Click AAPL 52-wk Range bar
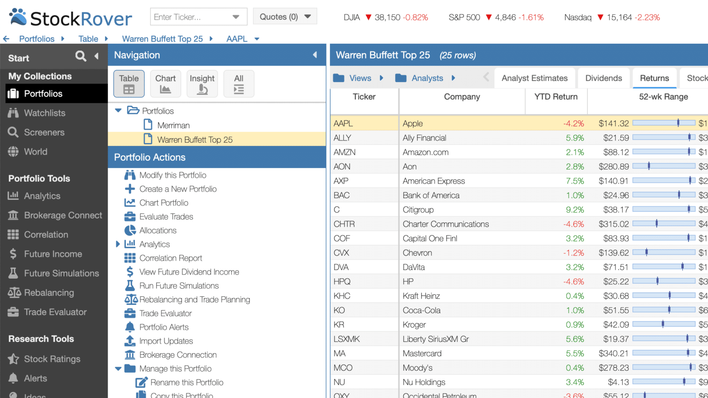The image size is (708, 398). pyautogui.click(x=664, y=123)
